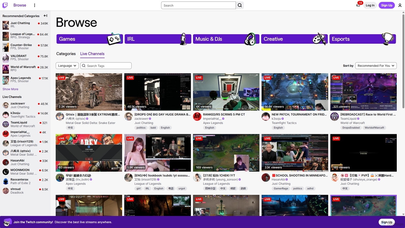Open the stream thumbnail with 169 viewers
405x228 pixels.
coord(226,153)
